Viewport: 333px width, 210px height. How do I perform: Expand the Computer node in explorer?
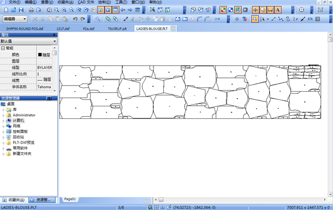click(x=3, y=121)
